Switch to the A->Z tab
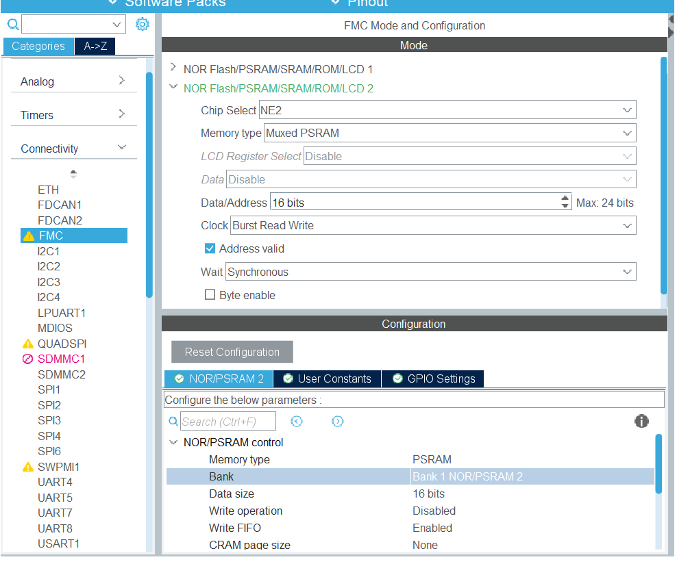Image resolution: width=677 pixels, height=564 pixels. click(x=95, y=46)
